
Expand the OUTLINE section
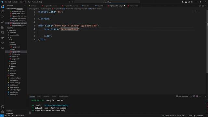click(10, 111)
